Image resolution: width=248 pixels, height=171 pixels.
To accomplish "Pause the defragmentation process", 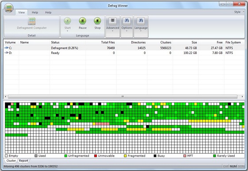I will [x=82, y=21].
